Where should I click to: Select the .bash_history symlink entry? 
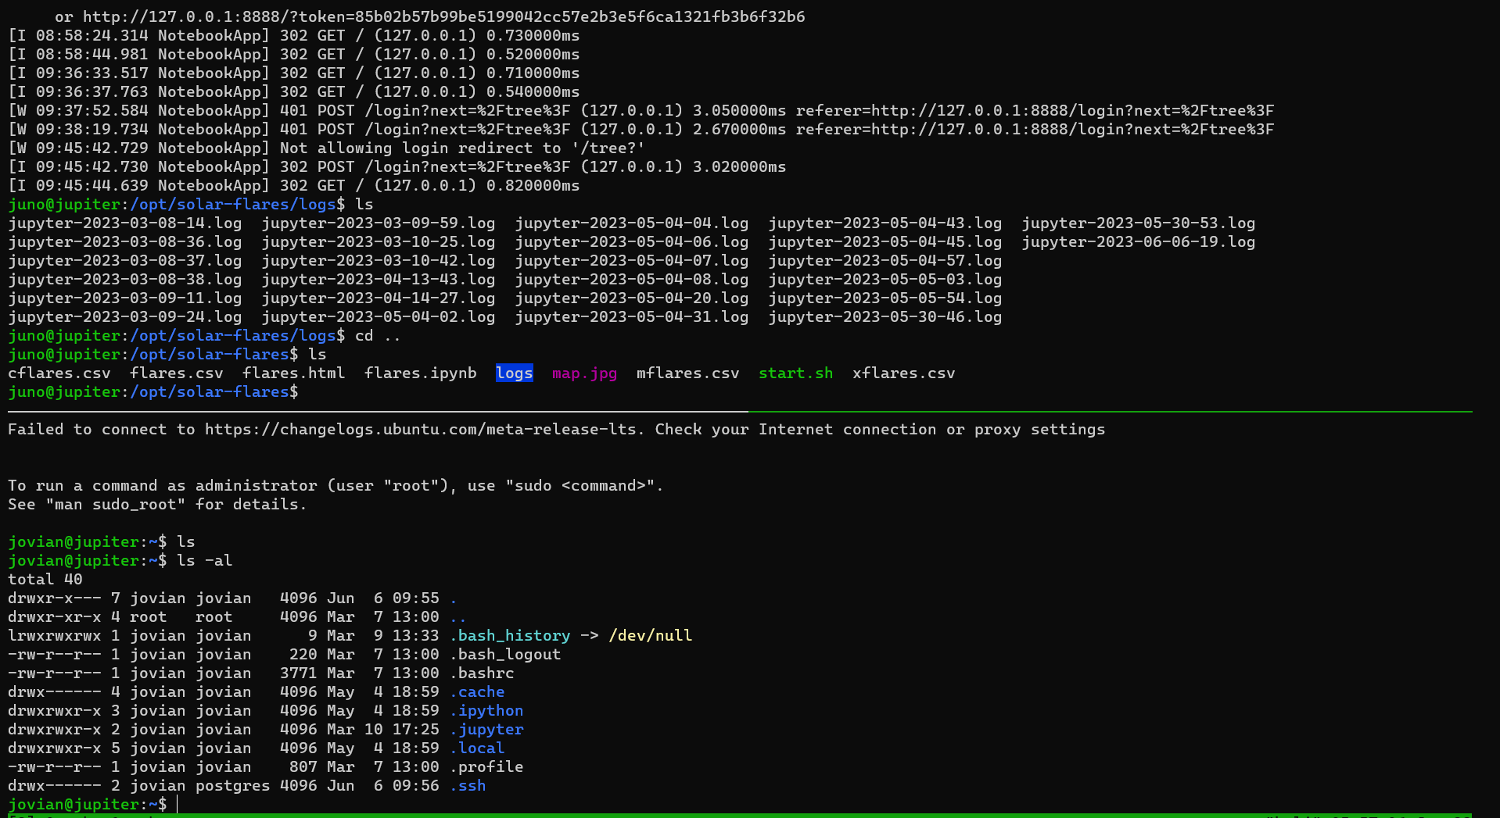tap(510, 635)
